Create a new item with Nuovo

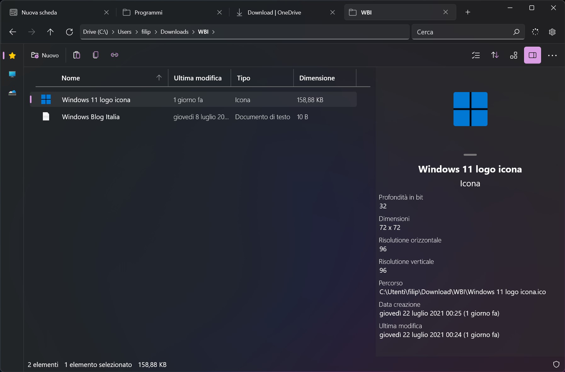click(45, 55)
